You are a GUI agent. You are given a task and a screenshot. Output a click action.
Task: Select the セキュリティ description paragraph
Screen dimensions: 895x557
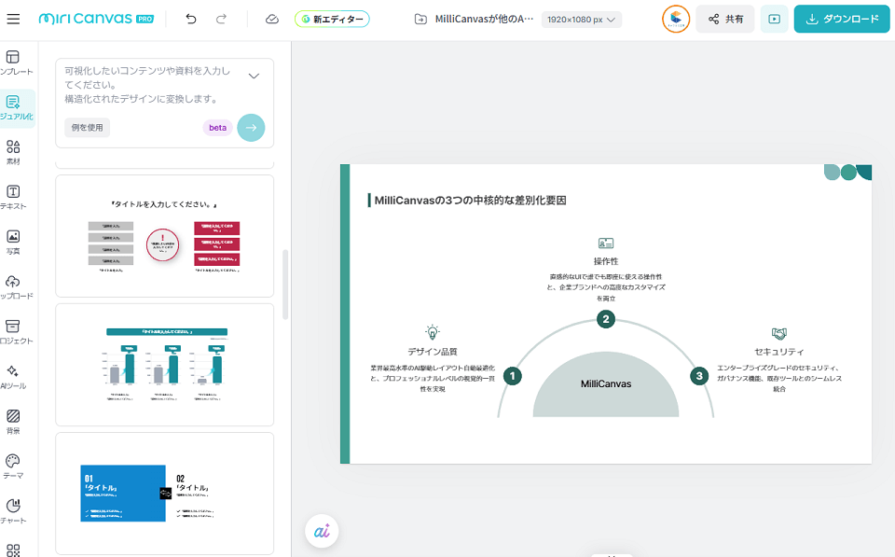click(x=779, y=378)
